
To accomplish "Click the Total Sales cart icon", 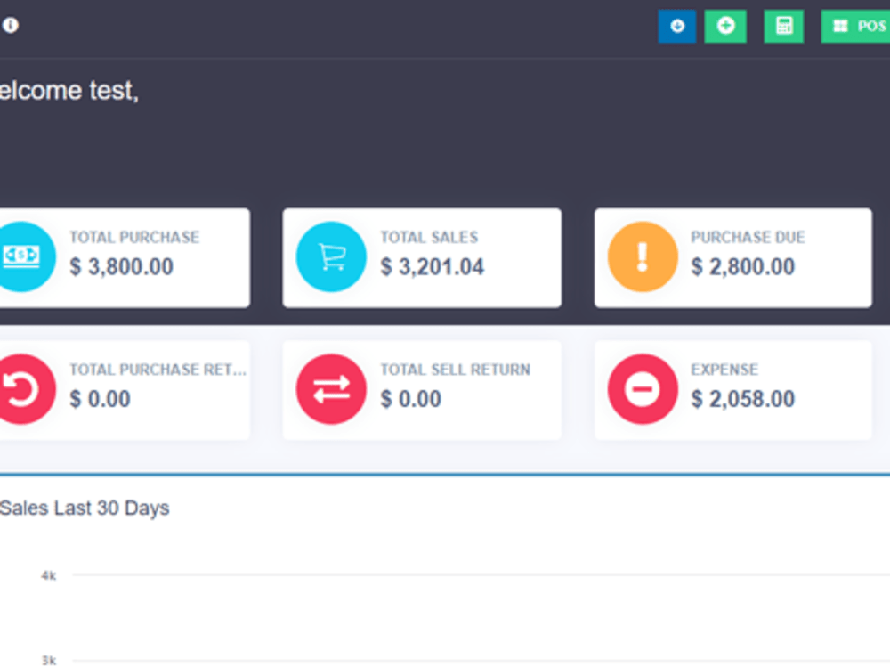I will [331, 256].
